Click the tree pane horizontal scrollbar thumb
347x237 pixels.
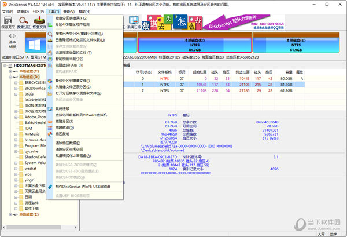click(34, 228)
